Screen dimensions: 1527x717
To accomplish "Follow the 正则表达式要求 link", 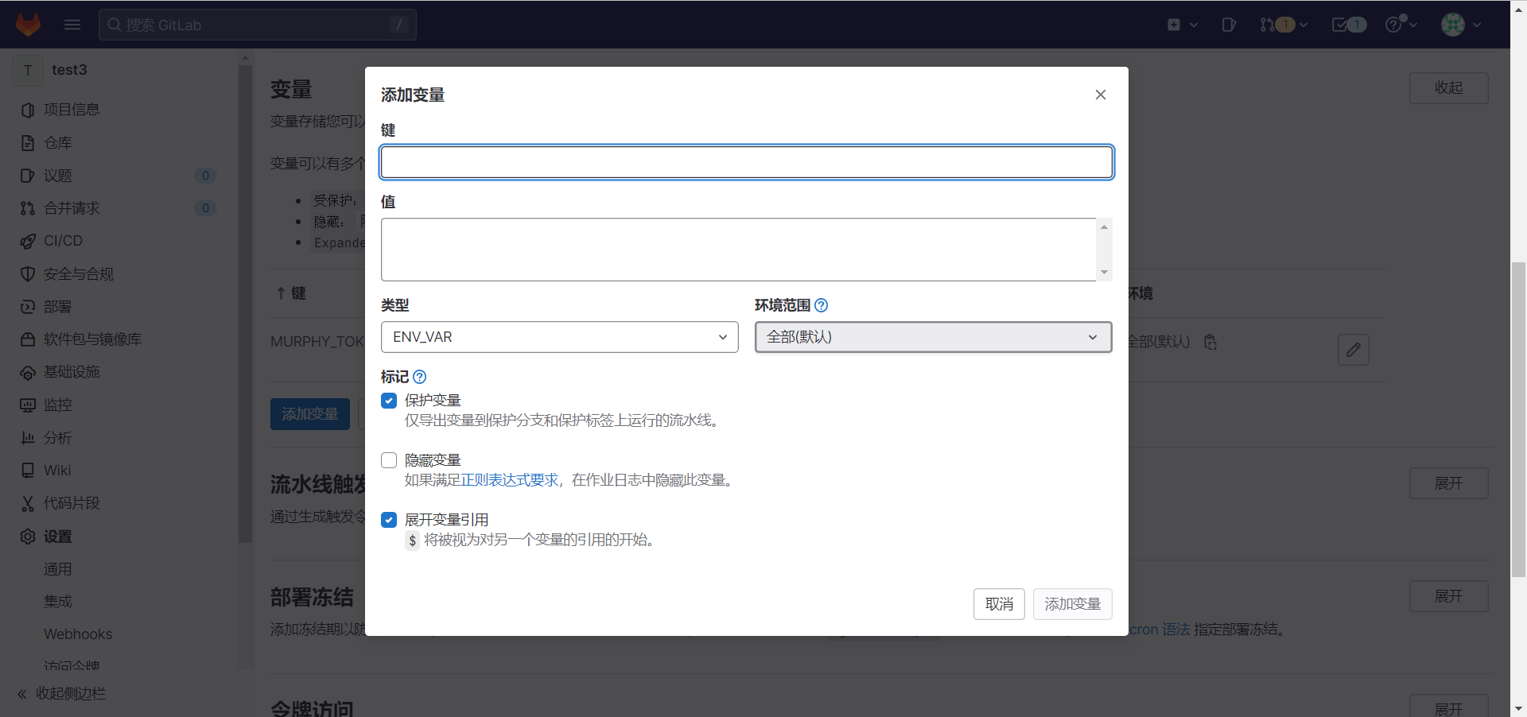I will [510, 480].
